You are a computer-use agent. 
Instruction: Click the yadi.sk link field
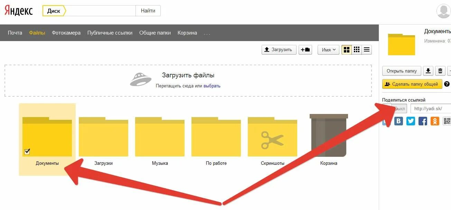tap(431, 108)
